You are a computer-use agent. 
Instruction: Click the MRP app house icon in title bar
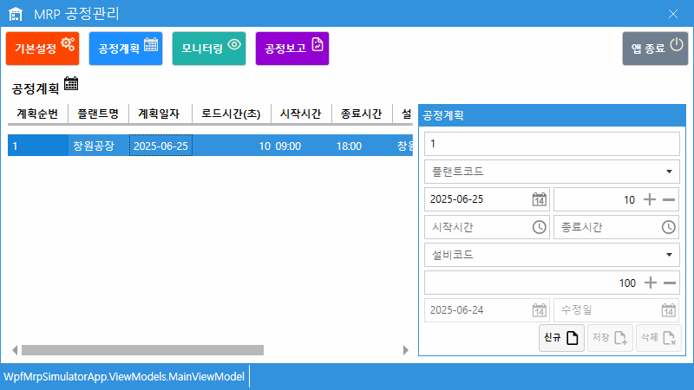(16, 14)
